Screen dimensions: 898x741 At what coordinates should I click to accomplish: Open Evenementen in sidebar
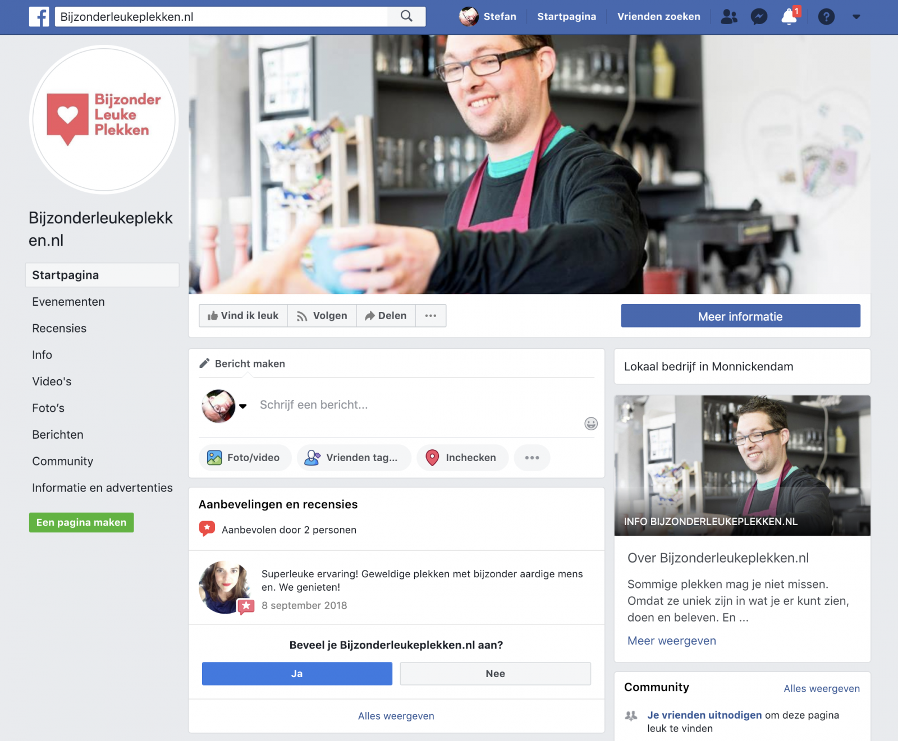(68, 302)
